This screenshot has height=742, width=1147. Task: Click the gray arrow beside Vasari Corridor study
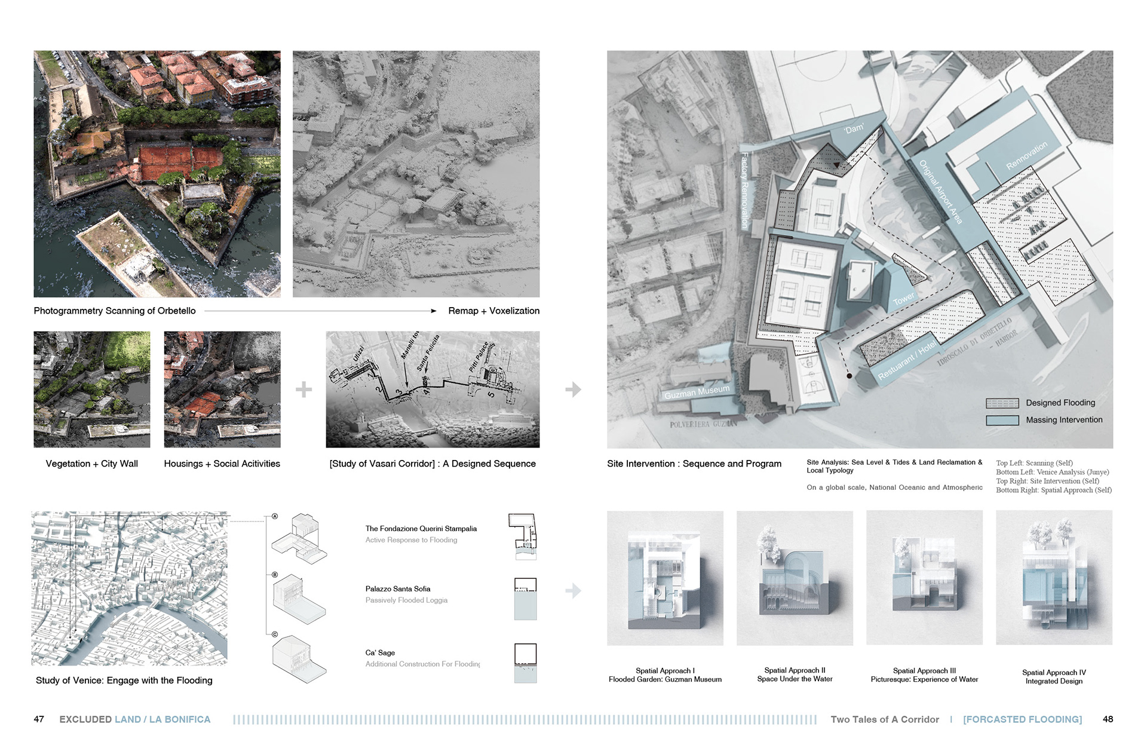573,390
